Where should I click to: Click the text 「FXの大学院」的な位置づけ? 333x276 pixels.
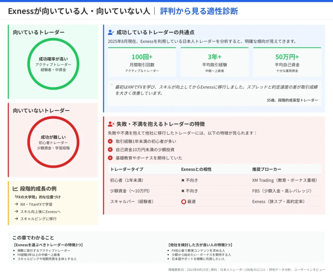coord(37,197)
